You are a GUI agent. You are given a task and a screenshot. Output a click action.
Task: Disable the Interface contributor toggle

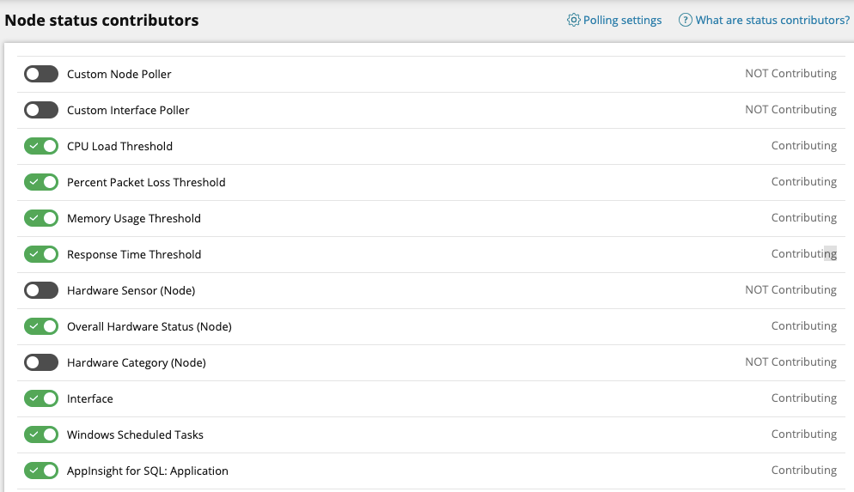pos(41,398)
